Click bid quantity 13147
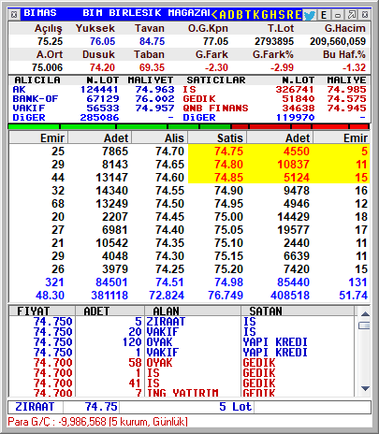 (111, 178)
